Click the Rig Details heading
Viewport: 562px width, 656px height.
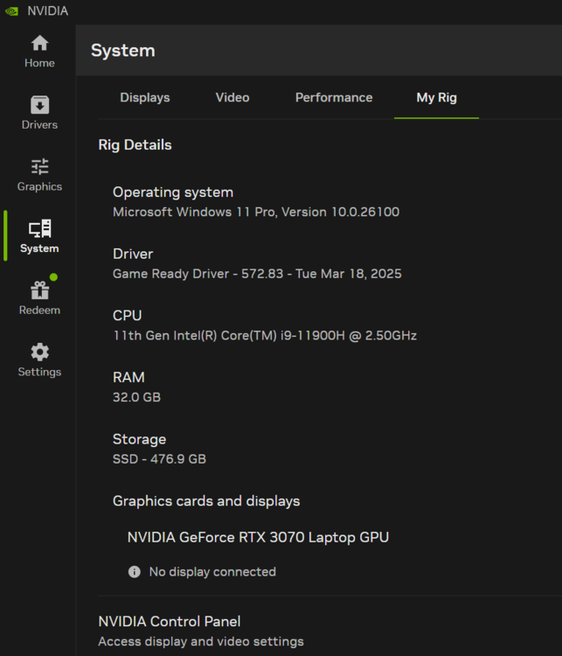point(135,144)
